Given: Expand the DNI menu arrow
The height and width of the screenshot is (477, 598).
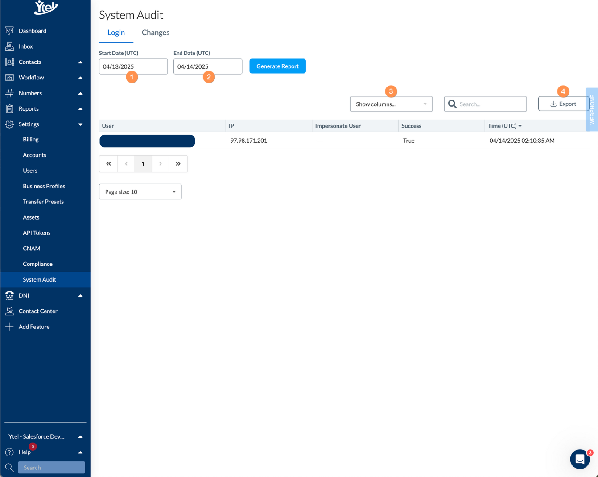Looking at the screenshot, I should (x=80, y=295).
